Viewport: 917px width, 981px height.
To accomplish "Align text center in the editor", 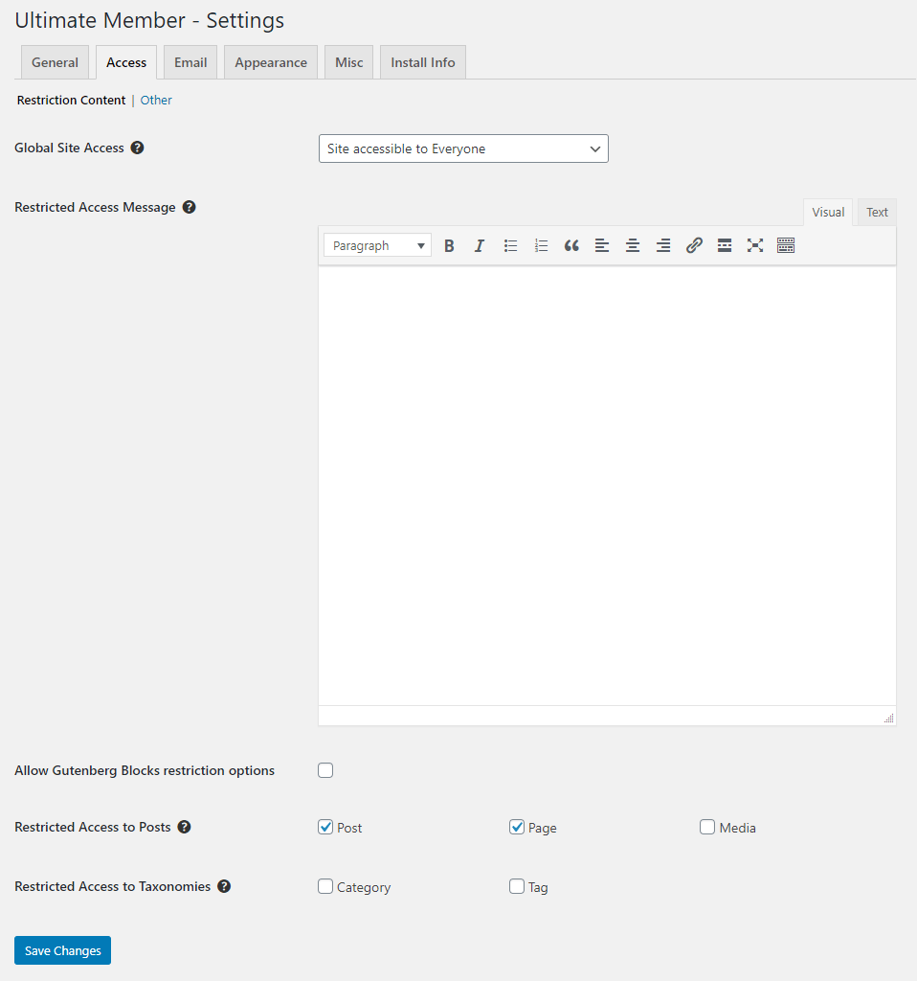I will 633,246.
